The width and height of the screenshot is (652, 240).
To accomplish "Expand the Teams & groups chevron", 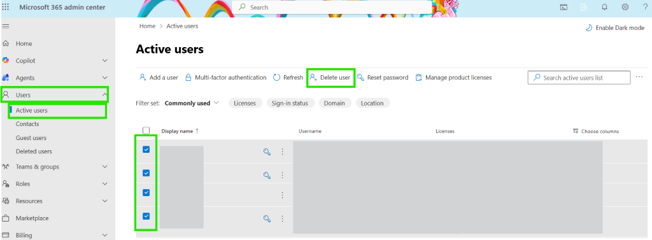I will pos(105,167).
